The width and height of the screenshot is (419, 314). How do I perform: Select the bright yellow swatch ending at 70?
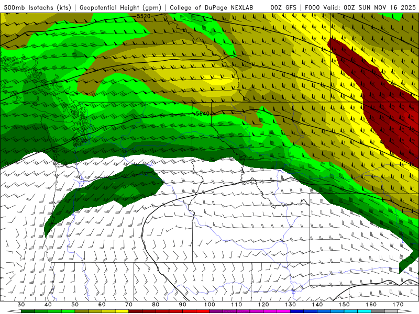122,311
